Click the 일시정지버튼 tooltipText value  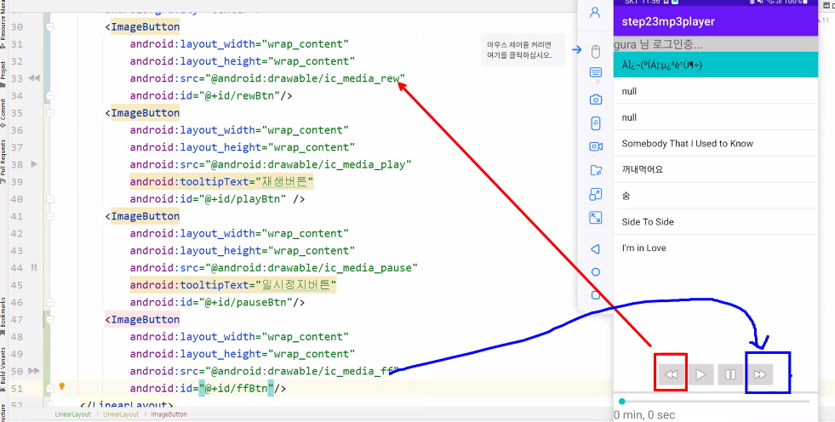pos(296,285)
